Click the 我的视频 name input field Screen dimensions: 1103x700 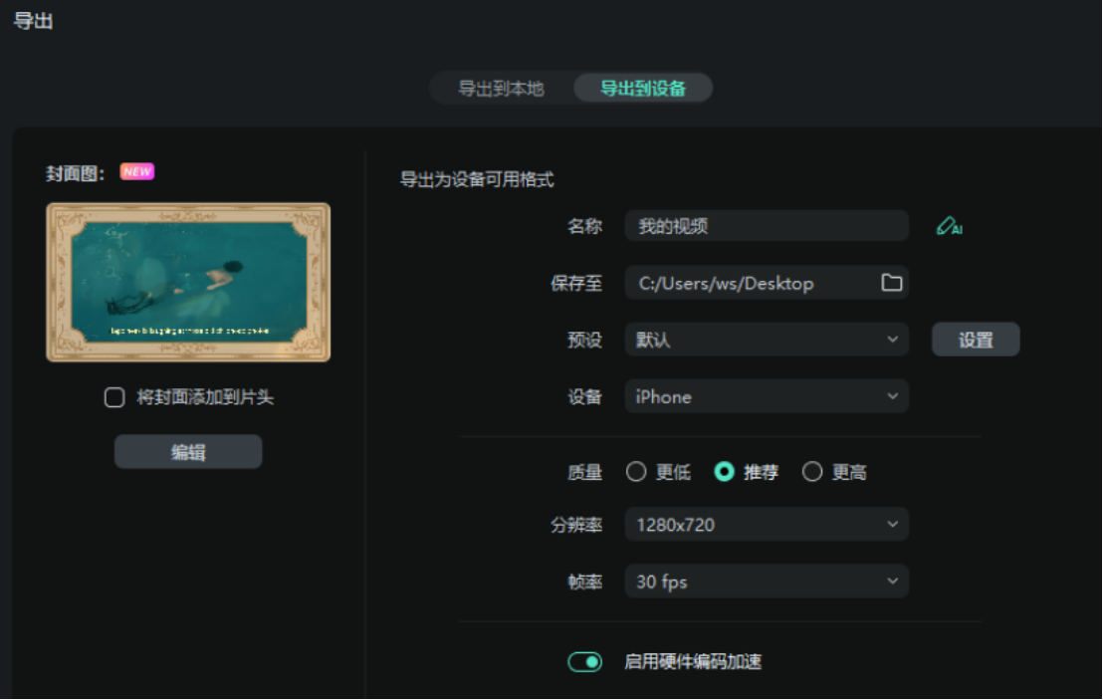coord(767,226)
